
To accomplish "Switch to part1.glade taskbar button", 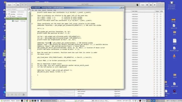I will (x=83, y=101).
